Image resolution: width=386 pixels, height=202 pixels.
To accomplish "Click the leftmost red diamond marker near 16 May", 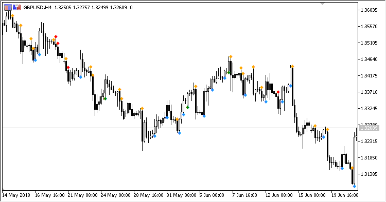I will [56, 37].
